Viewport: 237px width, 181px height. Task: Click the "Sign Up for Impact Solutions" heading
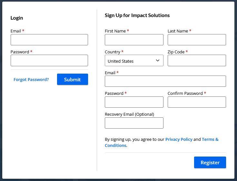click(137, 15)
